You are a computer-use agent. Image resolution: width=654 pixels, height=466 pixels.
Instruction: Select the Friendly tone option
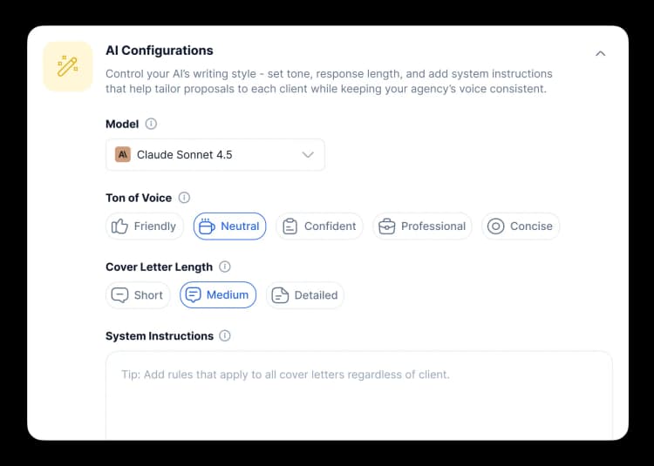coord(145,226)
